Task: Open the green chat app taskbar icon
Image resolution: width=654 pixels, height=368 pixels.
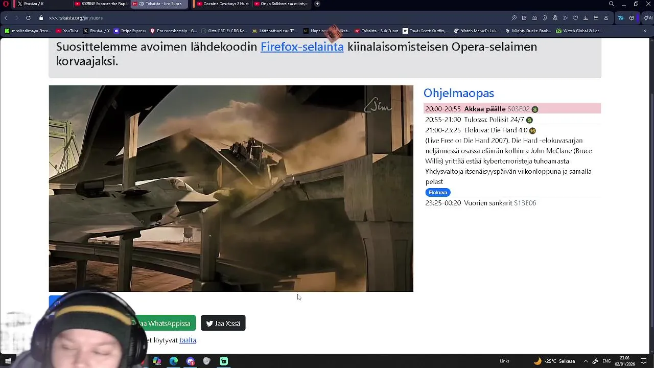Action: [x=224, y=361]
